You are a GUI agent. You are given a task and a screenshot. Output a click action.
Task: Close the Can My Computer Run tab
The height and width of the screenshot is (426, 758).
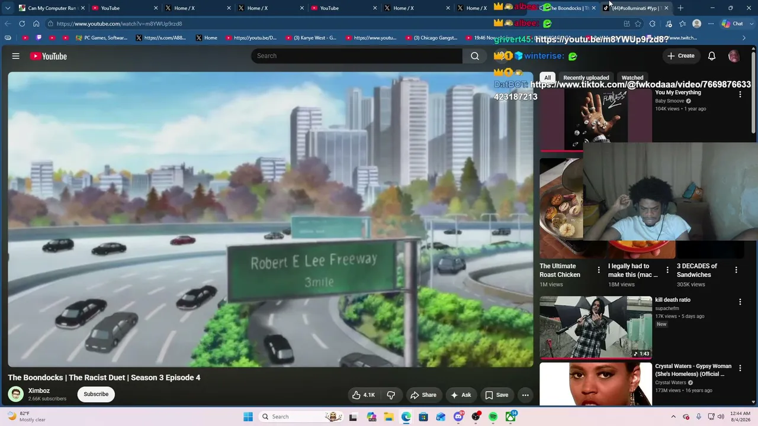83,8
